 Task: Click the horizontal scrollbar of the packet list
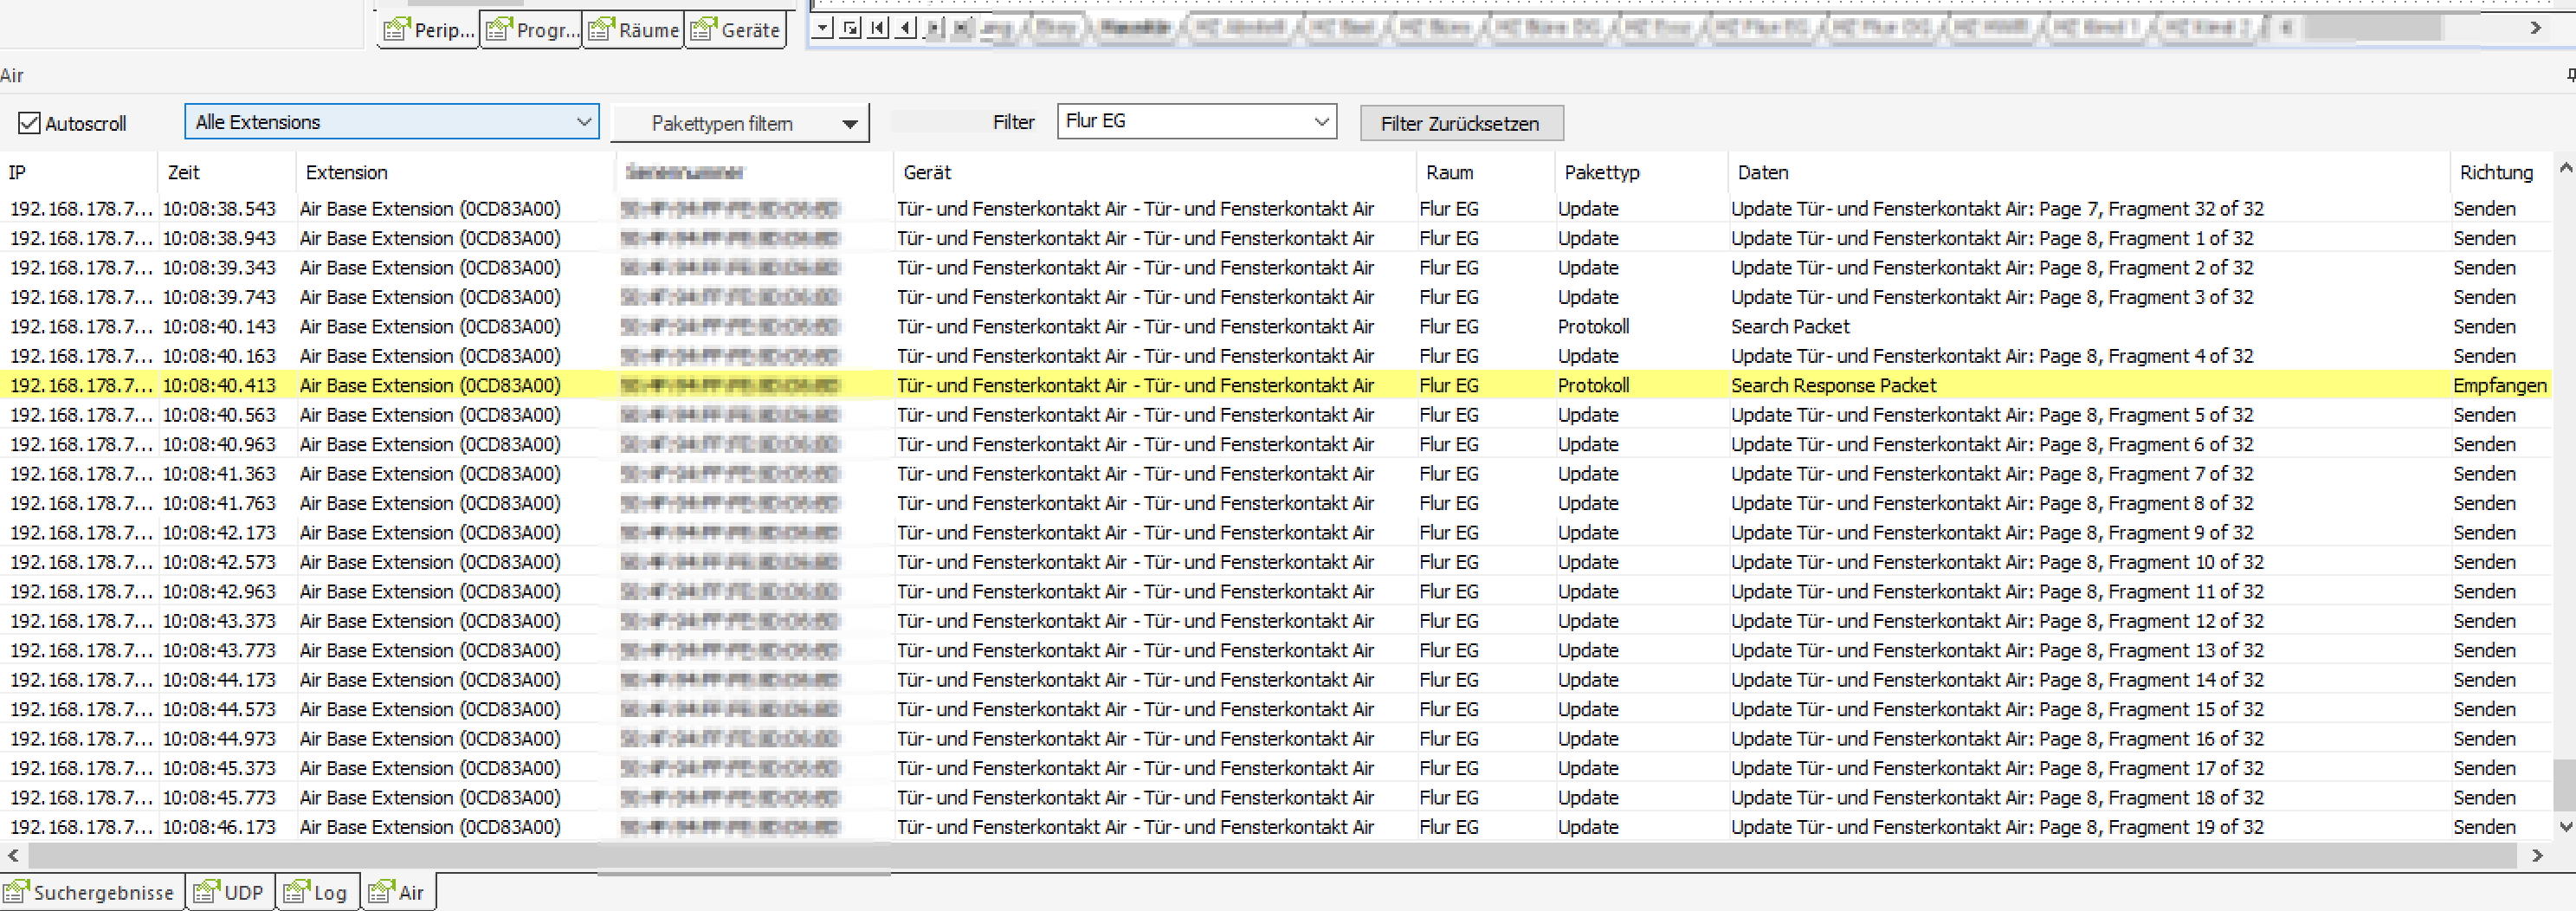[x=1270, y=855]
